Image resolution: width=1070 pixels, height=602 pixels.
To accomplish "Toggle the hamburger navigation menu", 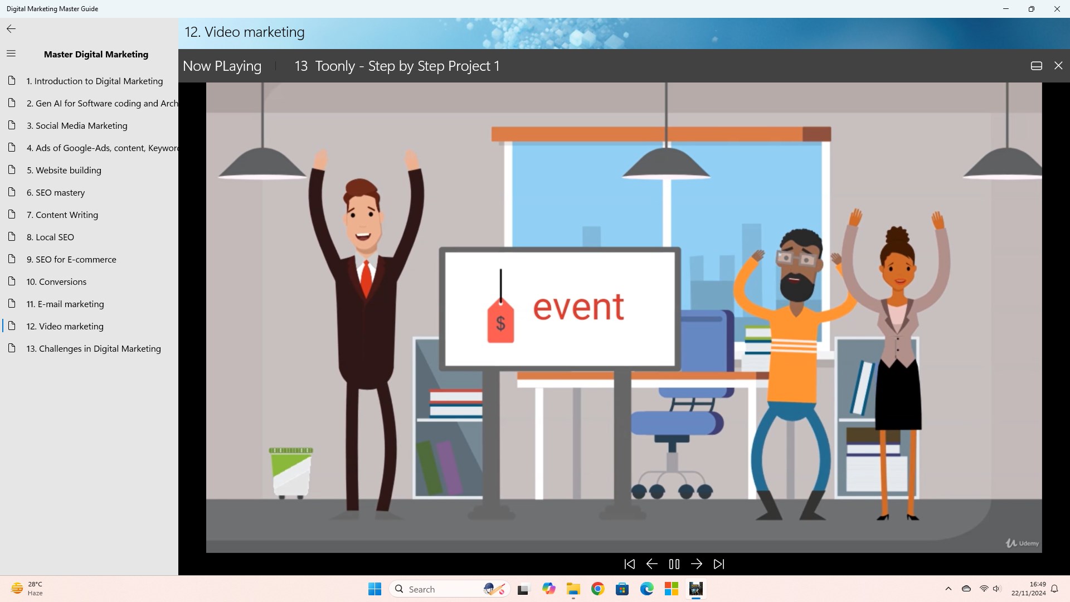I will point(11,54).
